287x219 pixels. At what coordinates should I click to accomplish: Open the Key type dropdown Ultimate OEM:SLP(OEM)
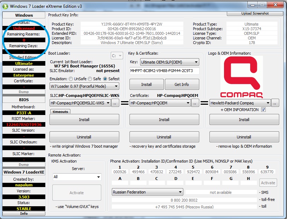[x=170, y=62]
